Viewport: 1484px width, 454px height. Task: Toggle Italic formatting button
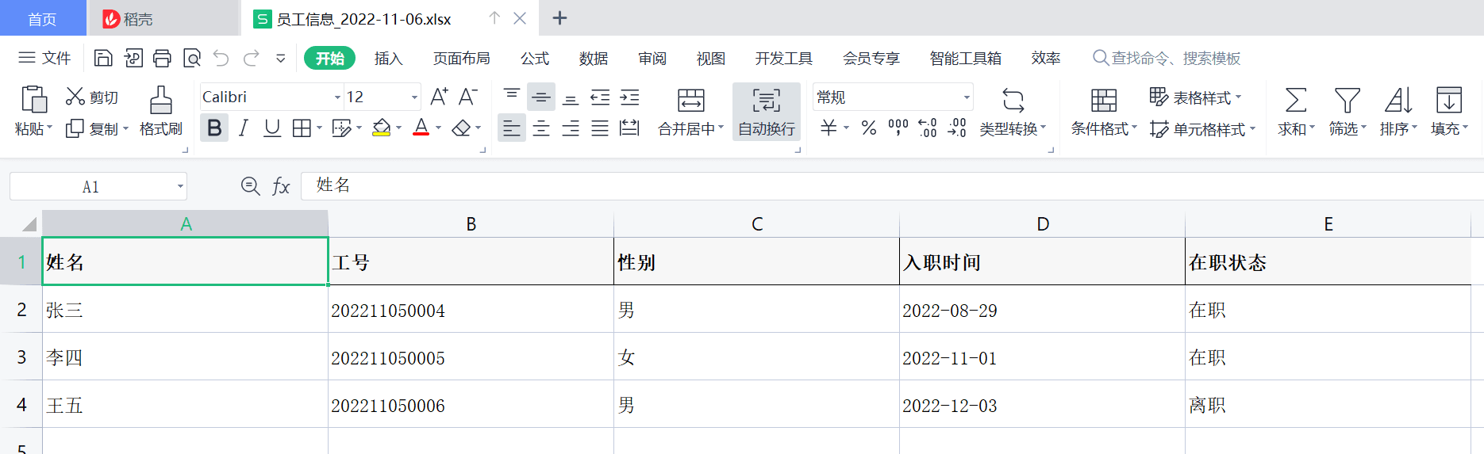click(244, 128)
